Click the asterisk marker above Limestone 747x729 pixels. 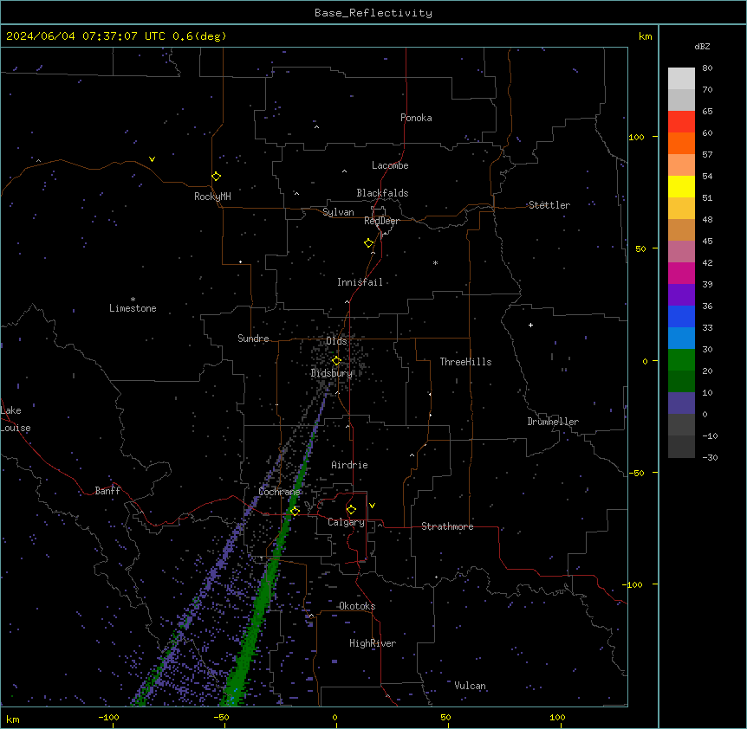pyautogui.click(x=133, y=300)
